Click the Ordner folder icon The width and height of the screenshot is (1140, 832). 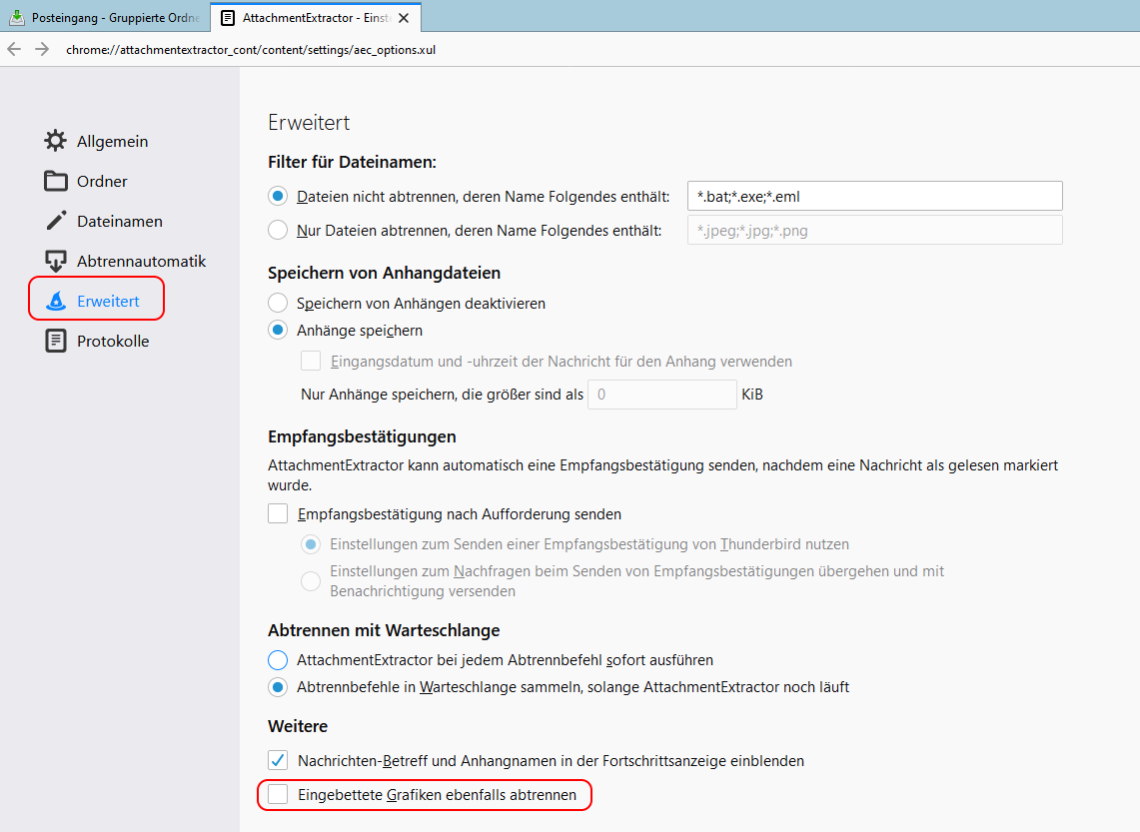coord(55,181)
